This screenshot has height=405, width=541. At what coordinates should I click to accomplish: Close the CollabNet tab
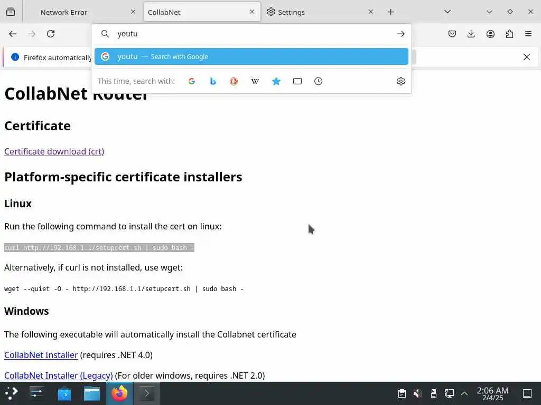pos(252,12)
